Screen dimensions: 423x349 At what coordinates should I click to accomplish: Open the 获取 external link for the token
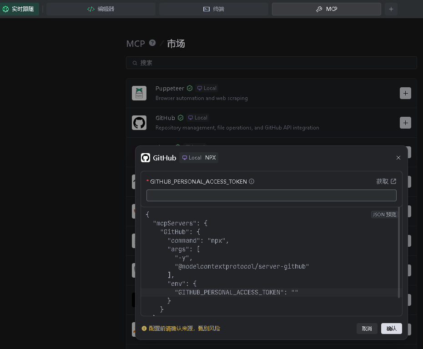(386, 181)
